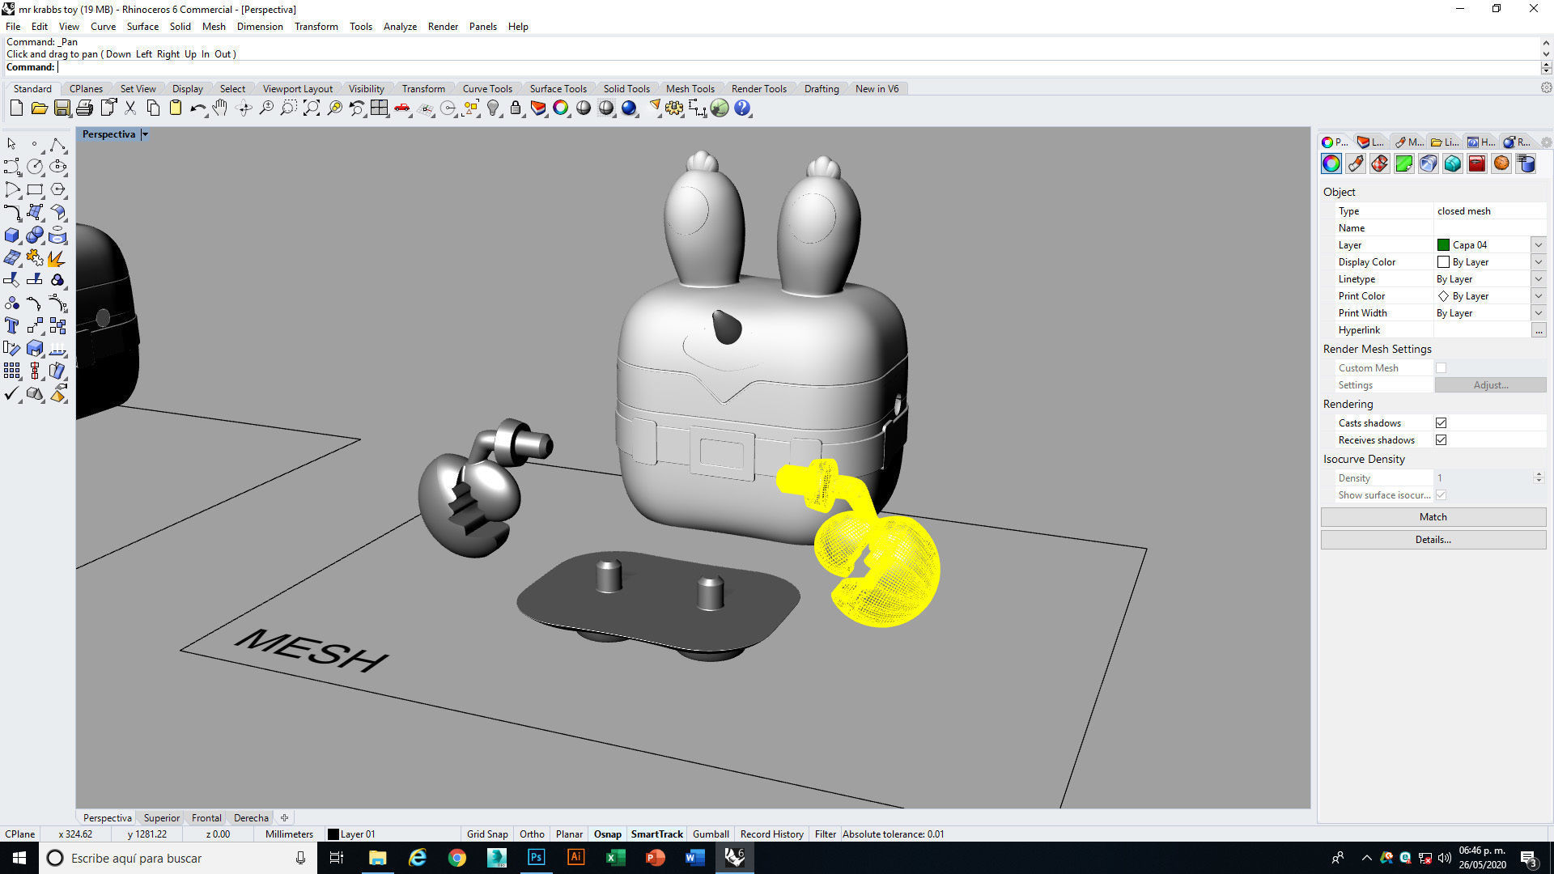This screenshot has height=874, width=1554.
Task: Toggle Osnap in the status bar
Action: coord(608,834)
